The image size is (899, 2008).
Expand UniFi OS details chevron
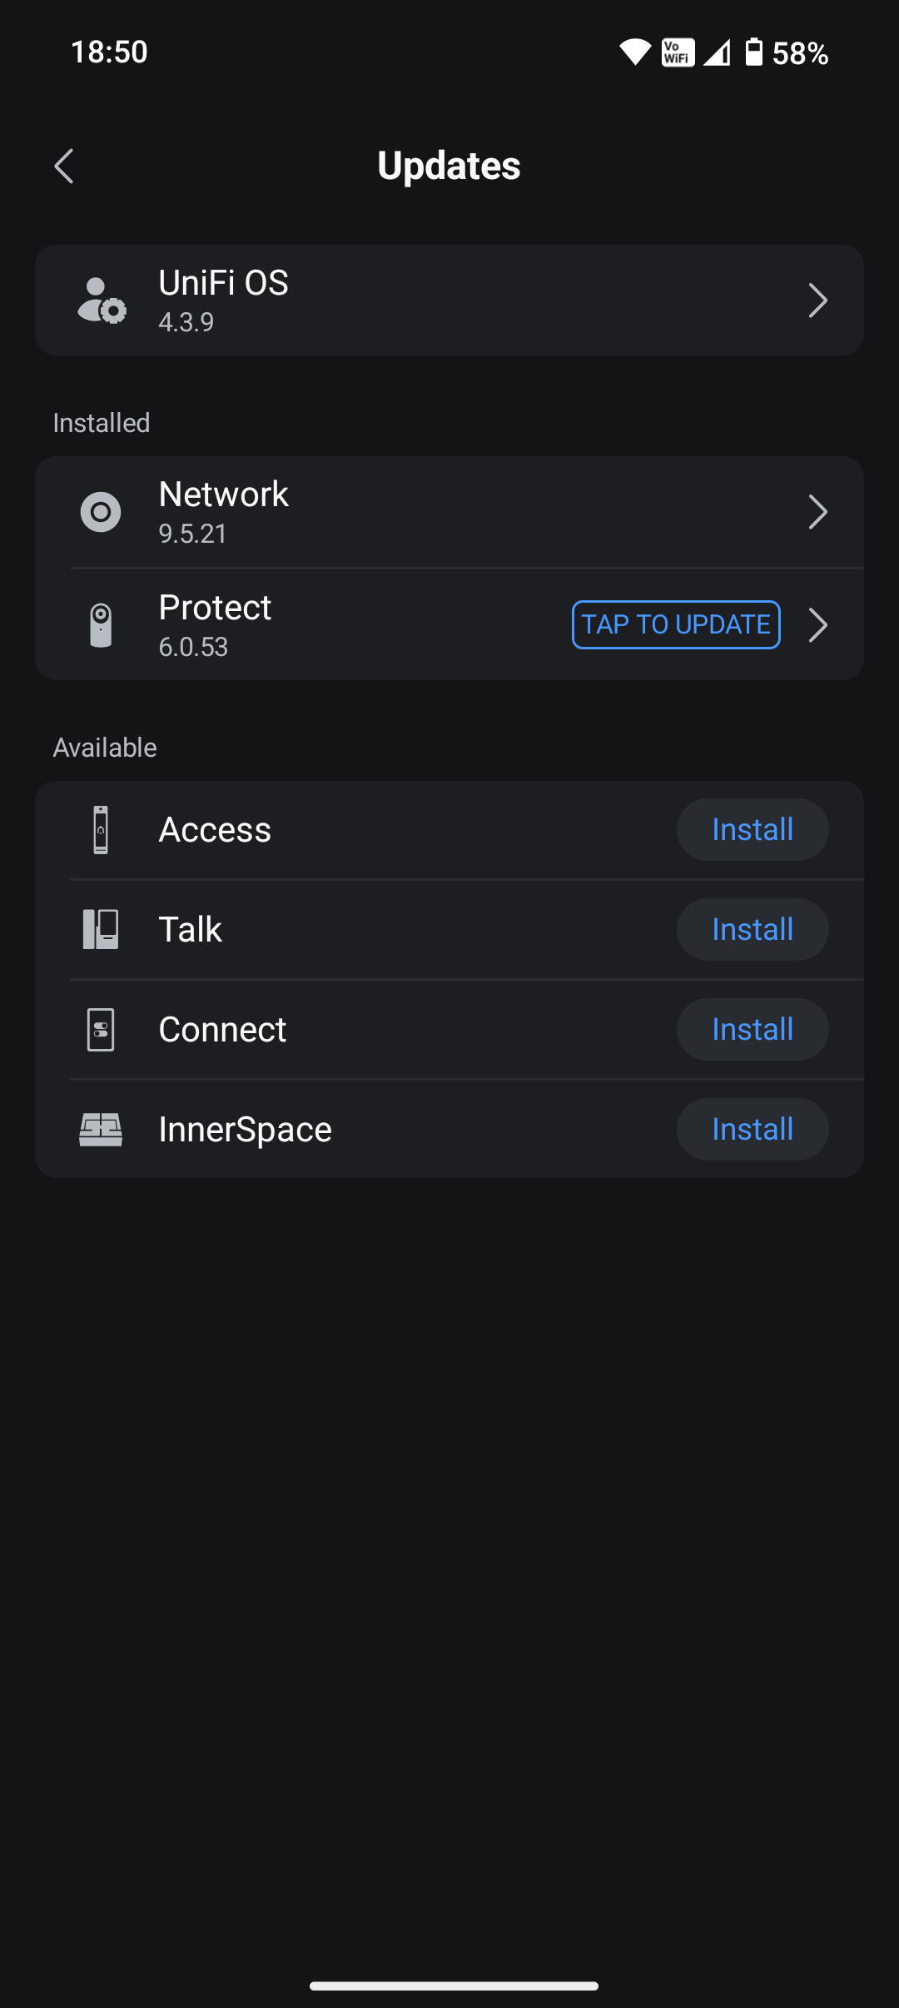pyautogui.click(x=817, y=301)
